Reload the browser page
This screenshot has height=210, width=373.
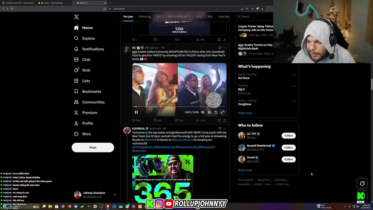[12, 9]
